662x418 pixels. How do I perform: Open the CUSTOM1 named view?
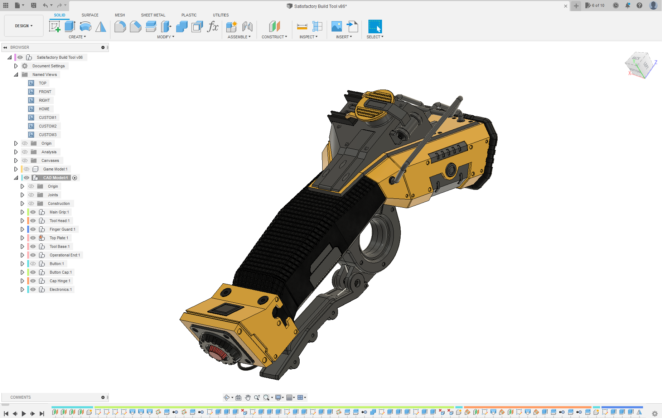[47, 117]
